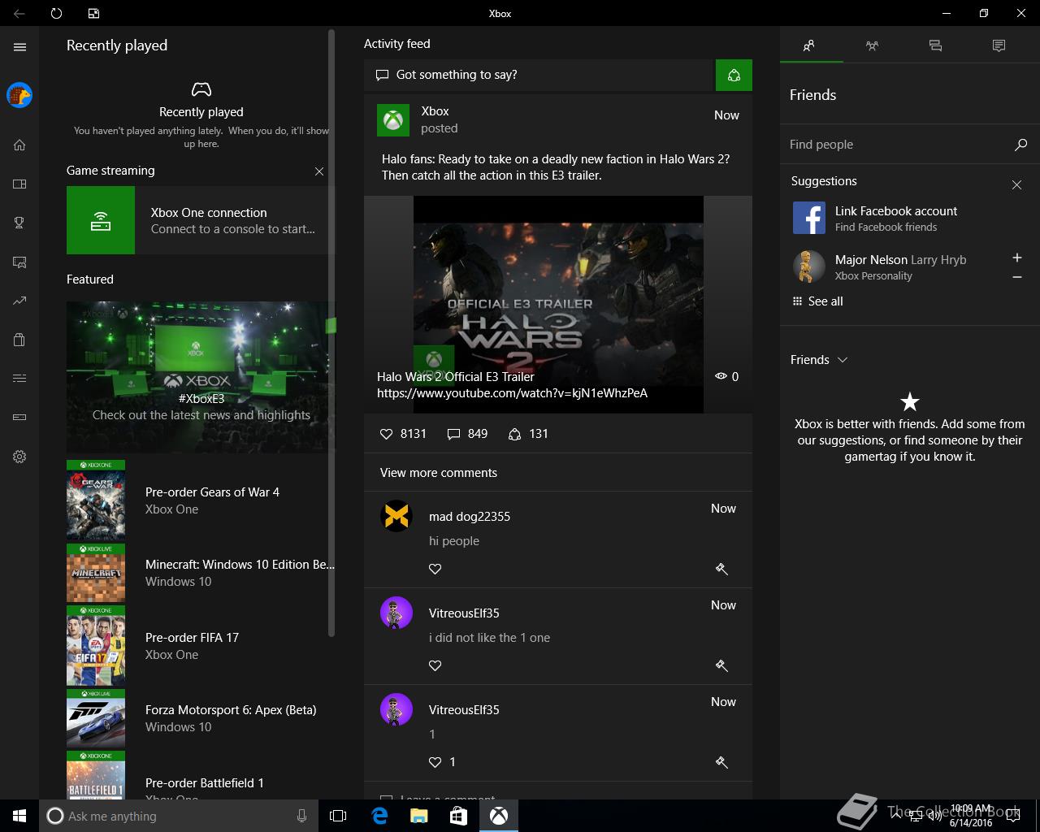This screenshot has height=832, width=1040.
Task: Open comments on the Halo Wars post
Action: click(454, 434)
